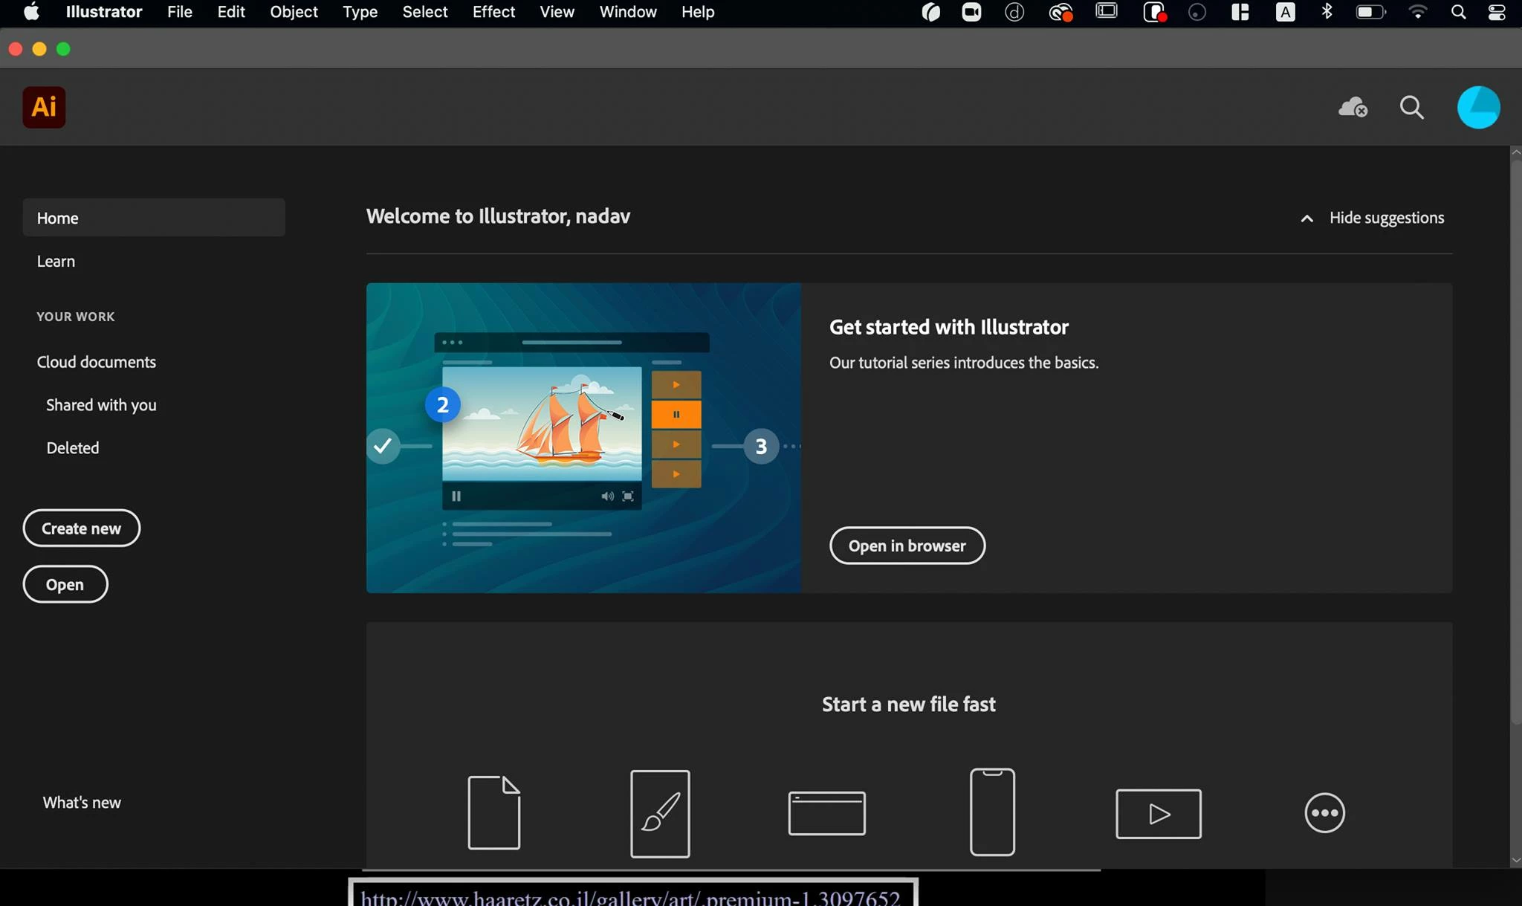Click the Illustrator Ai logo icon
Viewport: 1522px width, 906px height.
click(x=44, y=107)
